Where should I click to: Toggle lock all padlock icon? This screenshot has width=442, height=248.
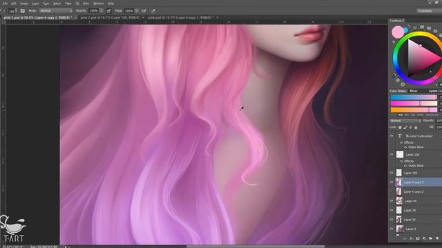416,127
